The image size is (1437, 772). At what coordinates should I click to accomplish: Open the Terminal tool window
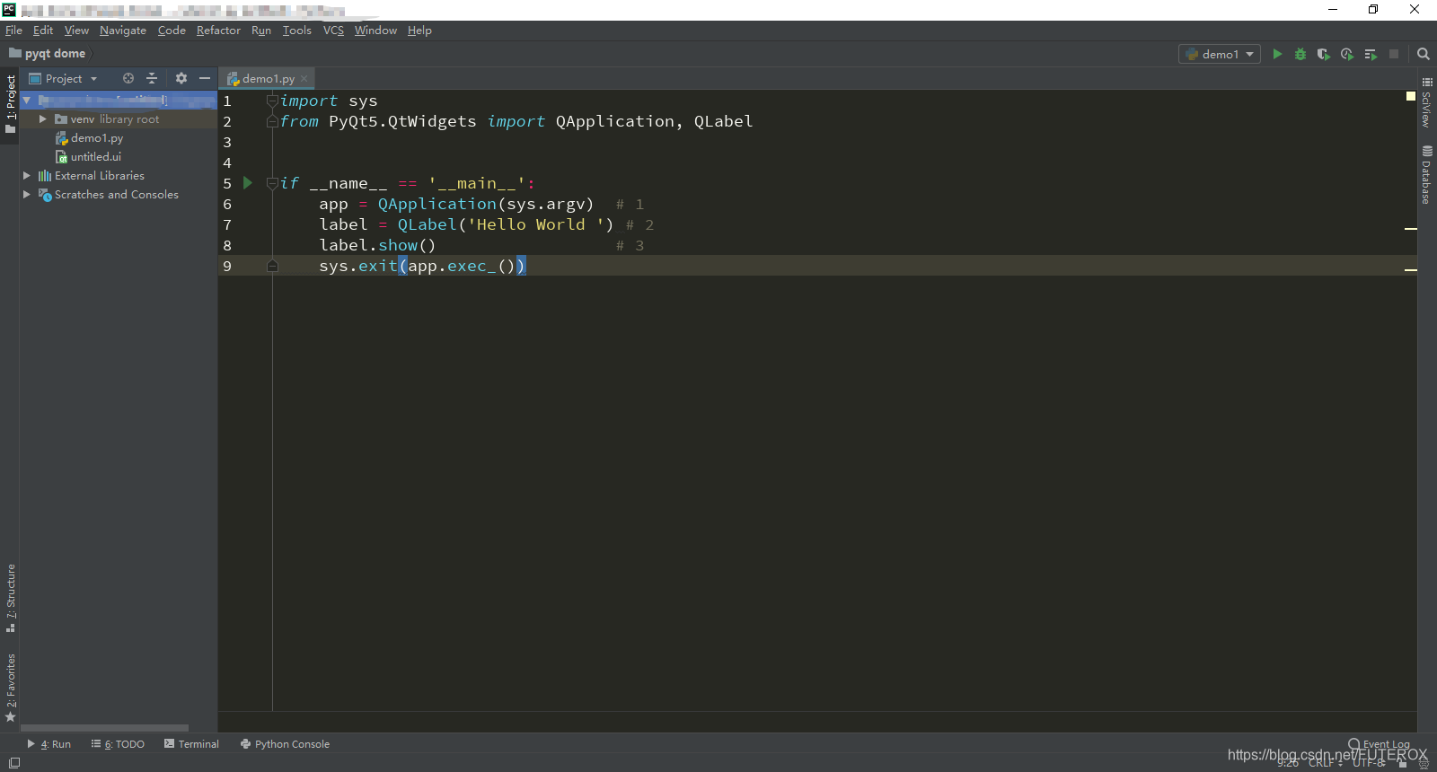[x=192, y=744]
